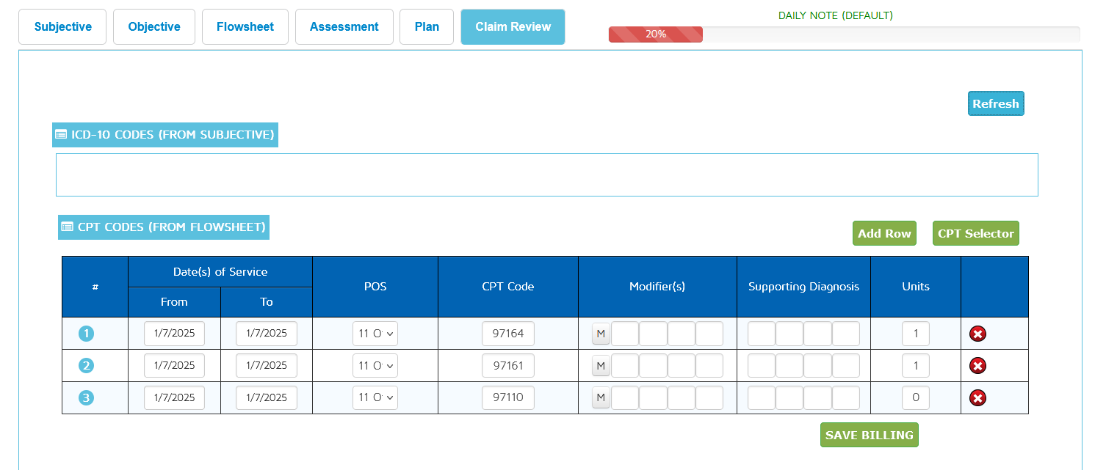Click the 20% progress bar
1106x470 pixels.
655,34
